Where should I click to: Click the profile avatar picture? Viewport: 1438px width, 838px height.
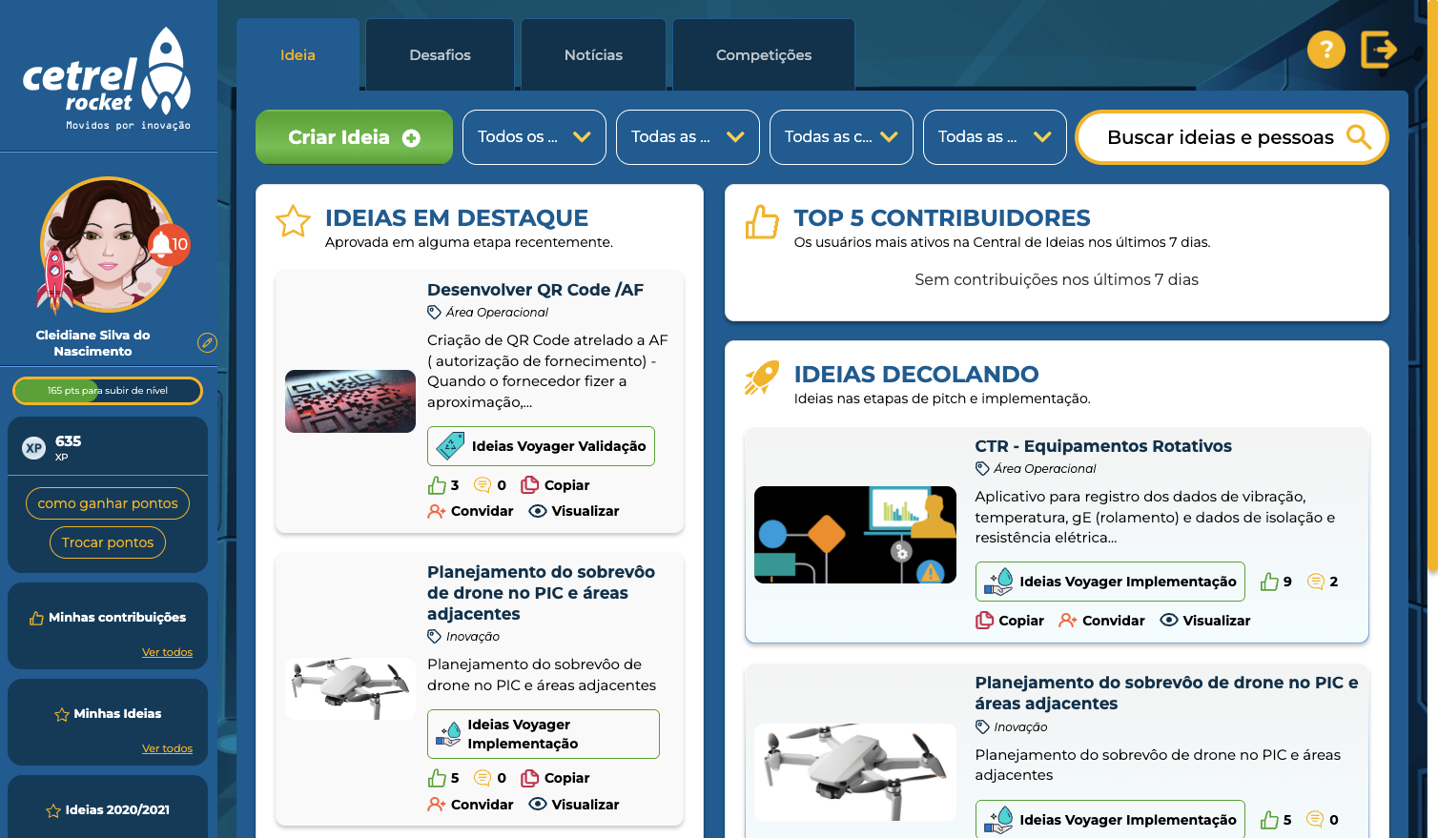107,245
